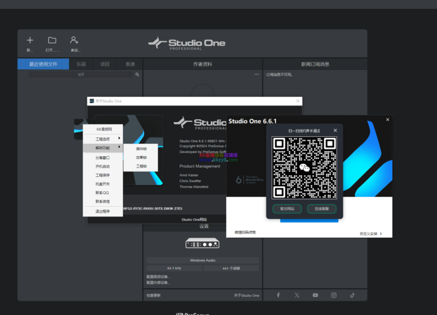Screen dimensions: 437x315
Task: Click the Studio One Professional logo header
Action: point(187,44)
